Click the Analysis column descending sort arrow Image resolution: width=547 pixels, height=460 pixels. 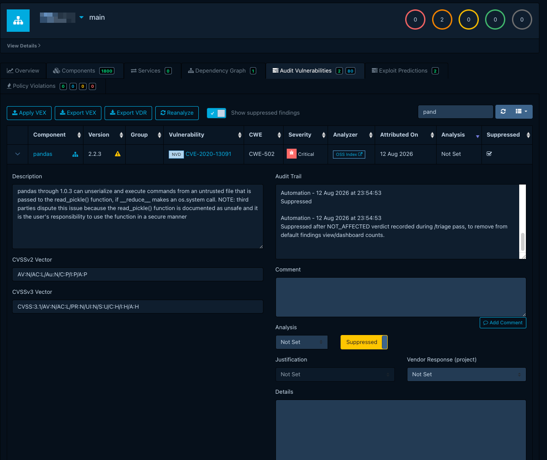[x=477, y=136]
